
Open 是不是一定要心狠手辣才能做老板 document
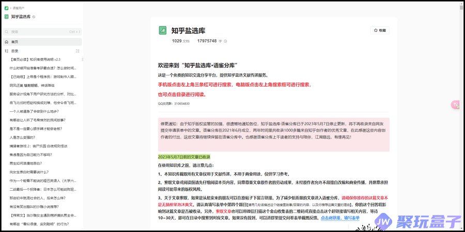pos(36,129)
